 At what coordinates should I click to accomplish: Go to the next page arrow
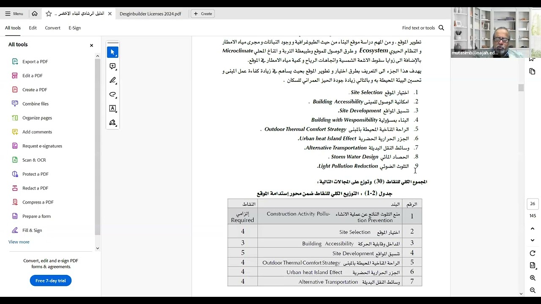click(533, 240)
